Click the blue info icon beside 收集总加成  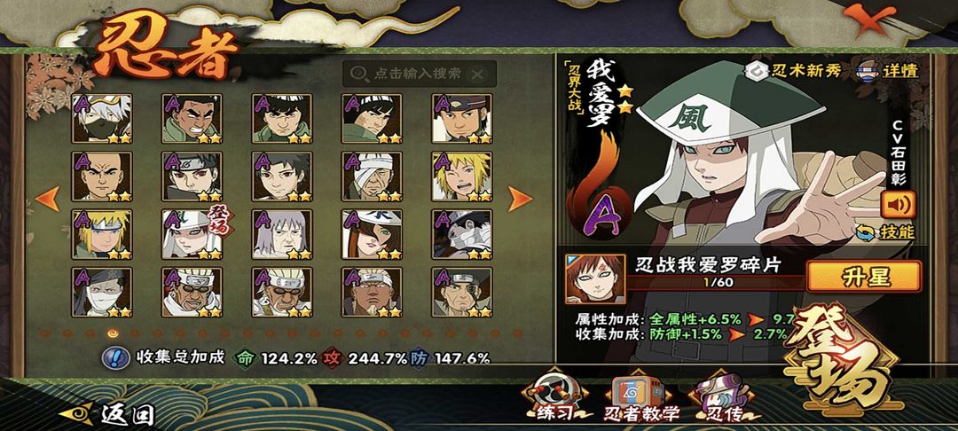115,357
